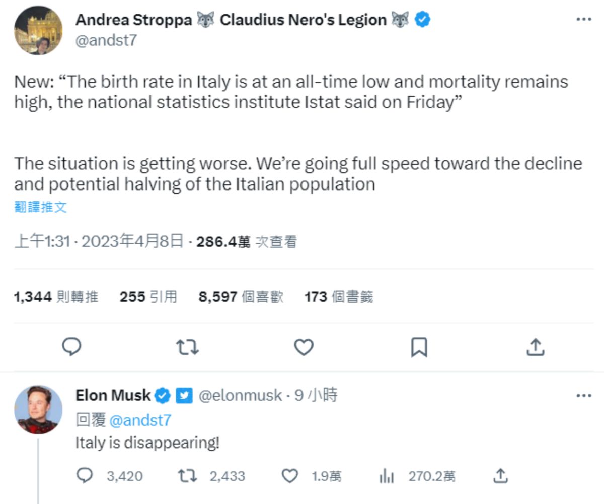Share Elon Musk's reply

[500, 475]
